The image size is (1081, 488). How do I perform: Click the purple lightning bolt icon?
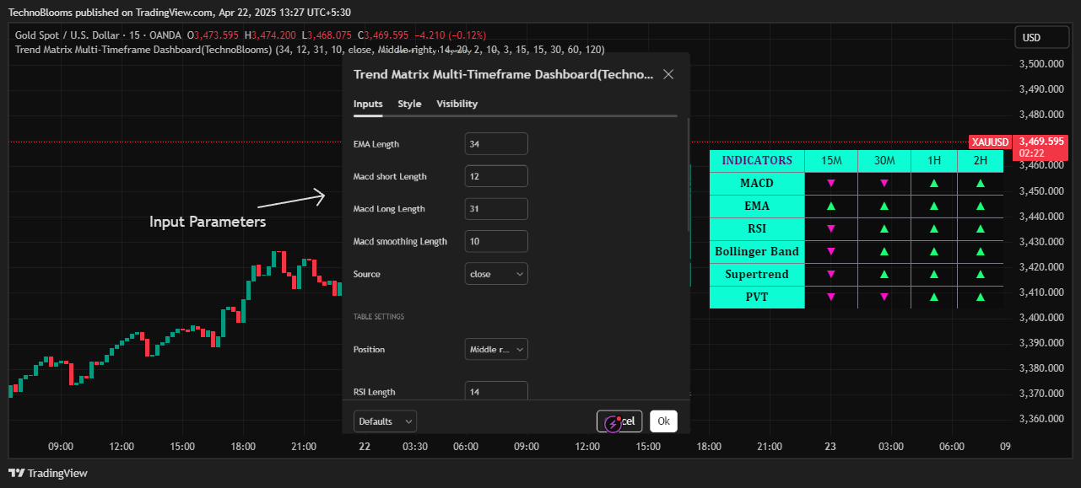point(613,422)
